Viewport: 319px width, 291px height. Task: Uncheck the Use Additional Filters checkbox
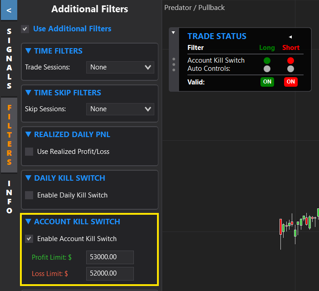(x=25, y=29)
